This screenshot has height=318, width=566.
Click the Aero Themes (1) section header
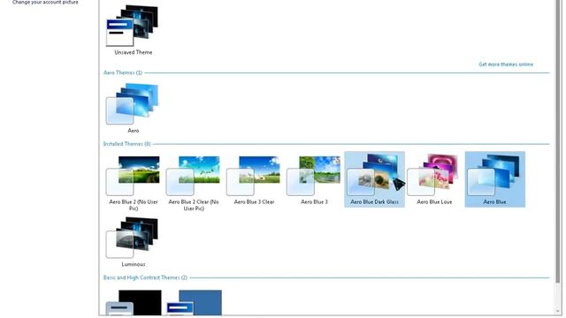coord(123,72)
